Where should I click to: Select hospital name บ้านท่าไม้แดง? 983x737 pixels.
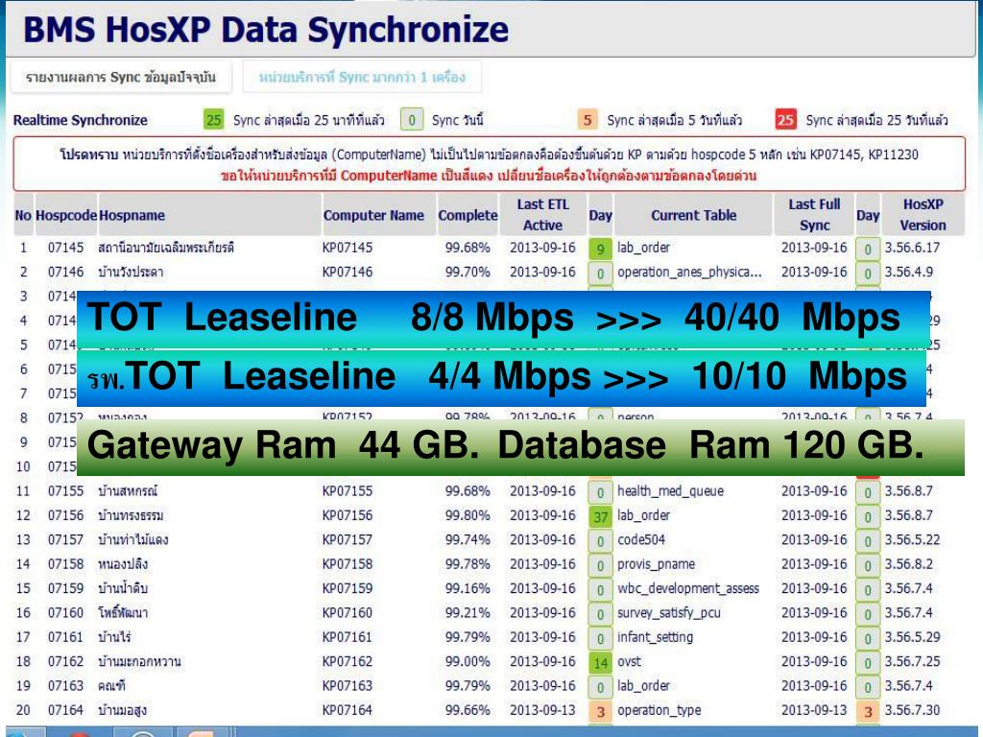pos(132,539)
